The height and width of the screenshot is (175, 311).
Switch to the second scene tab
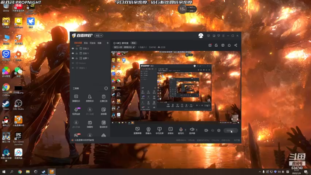pos(86,43)
